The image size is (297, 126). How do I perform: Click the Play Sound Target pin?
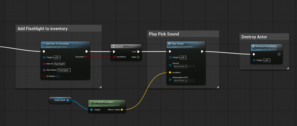click(170, 57)
